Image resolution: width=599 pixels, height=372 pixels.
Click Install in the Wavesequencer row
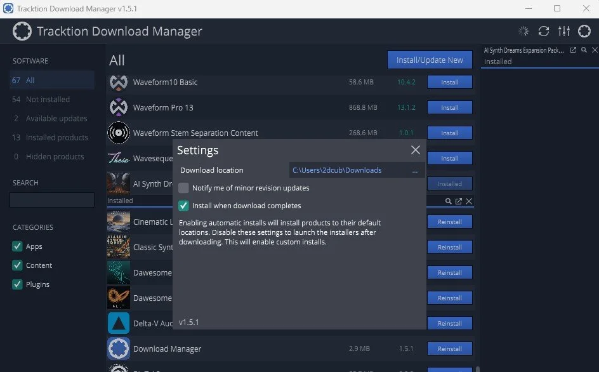pos(450,158)
